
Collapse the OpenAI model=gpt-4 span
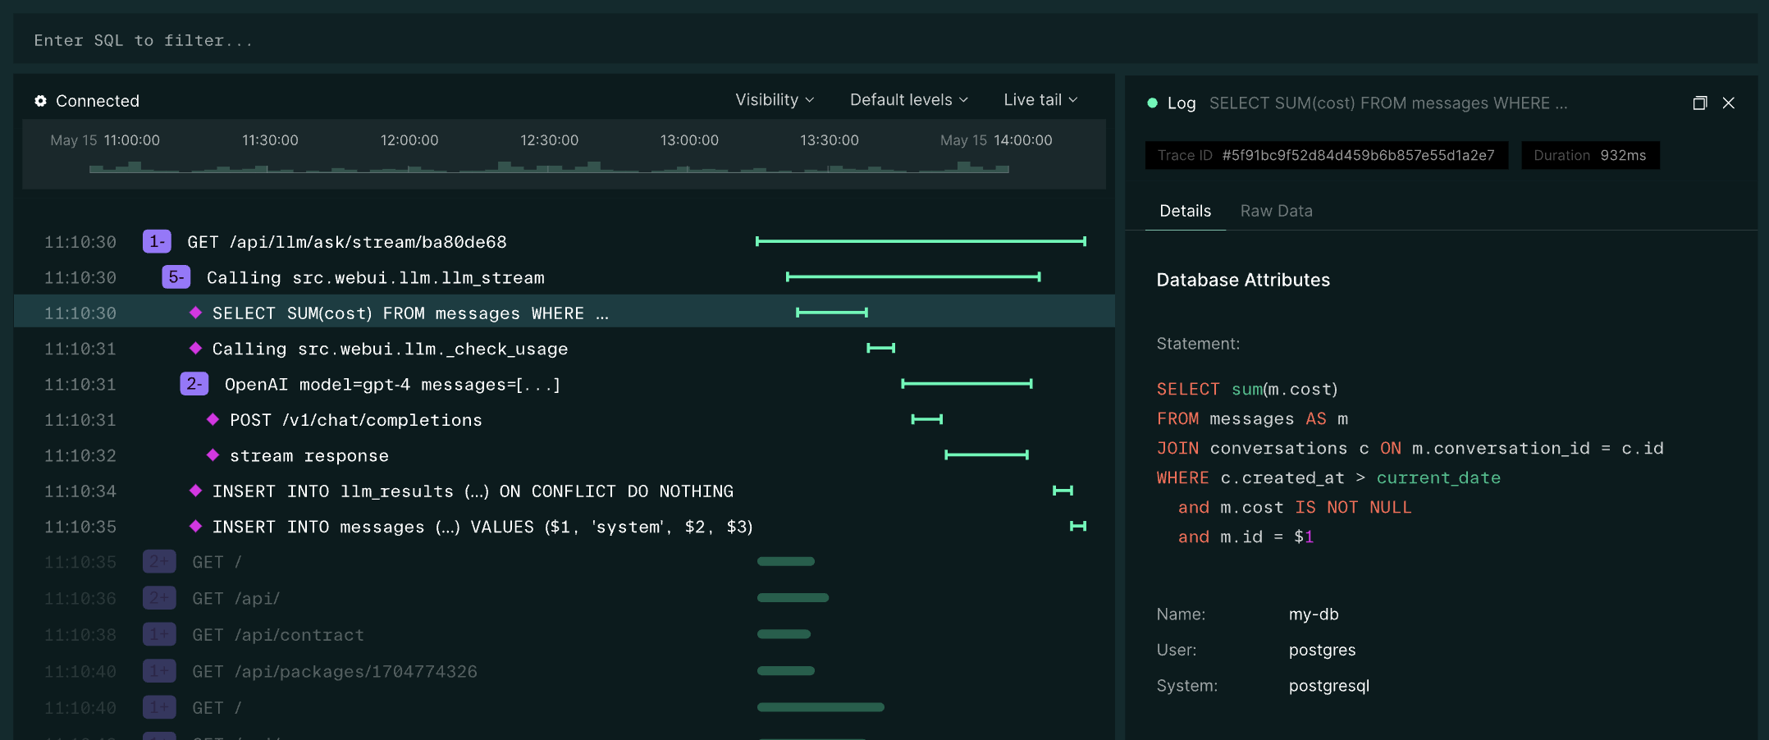[194, 384]
